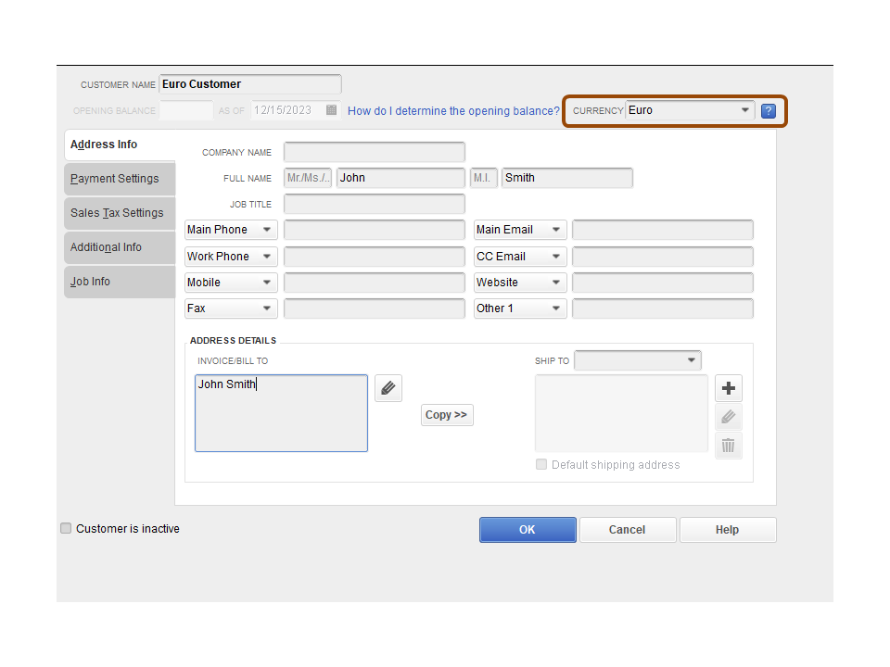The width and height of the screenshot is (890, 667).
Task: Click the blue currency help question icon
Action: tap(768, 111)
